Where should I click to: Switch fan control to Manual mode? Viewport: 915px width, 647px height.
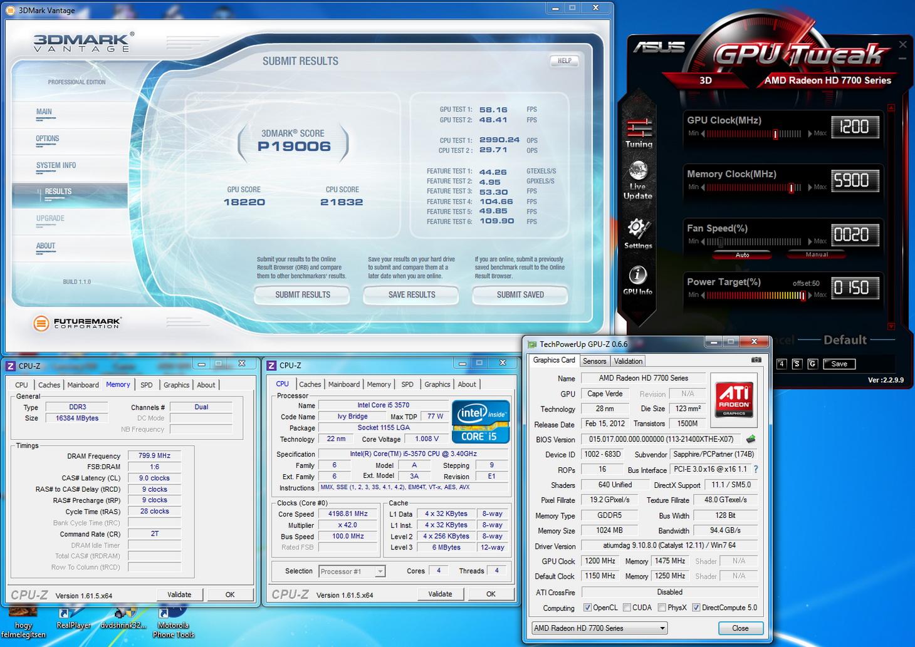[817, 254]
